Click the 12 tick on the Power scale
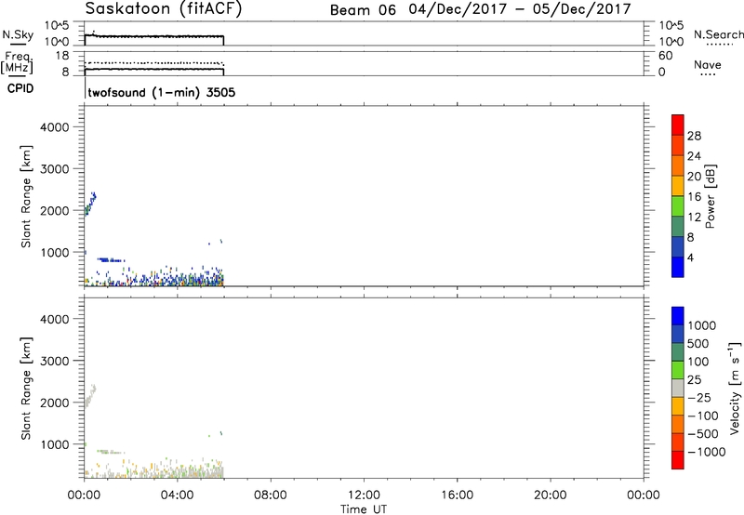This screenshot has height=515, width=744. coord(694,217)
